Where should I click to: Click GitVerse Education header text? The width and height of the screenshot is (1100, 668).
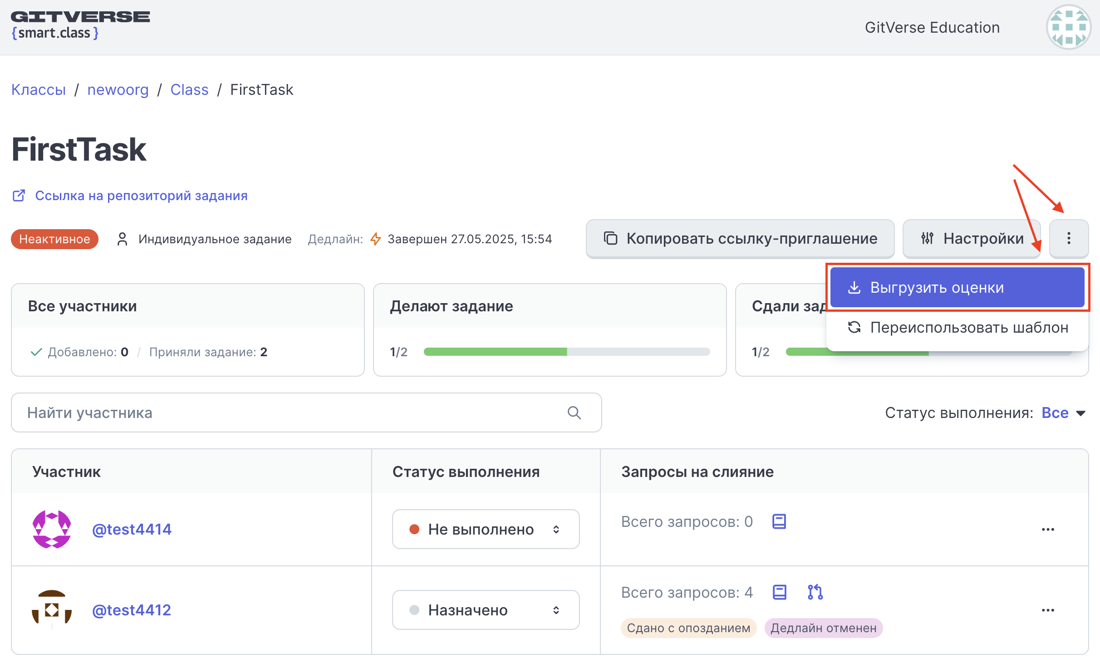pyautogui.click(x=932, y=27)
